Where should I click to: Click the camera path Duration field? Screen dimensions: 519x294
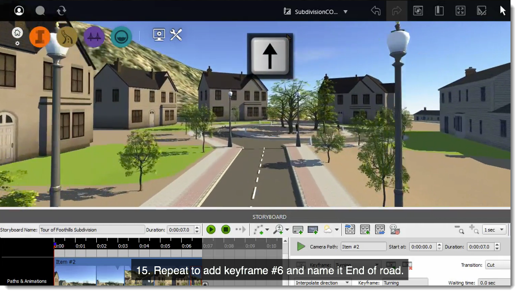tap(481, 247)
